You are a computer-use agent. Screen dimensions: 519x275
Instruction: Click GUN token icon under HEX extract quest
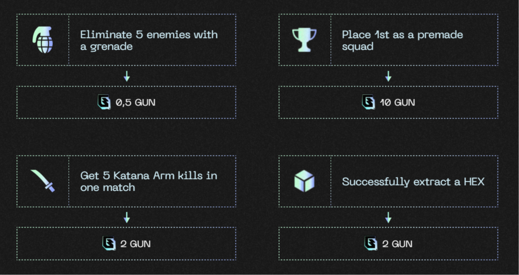pos(371,244)
